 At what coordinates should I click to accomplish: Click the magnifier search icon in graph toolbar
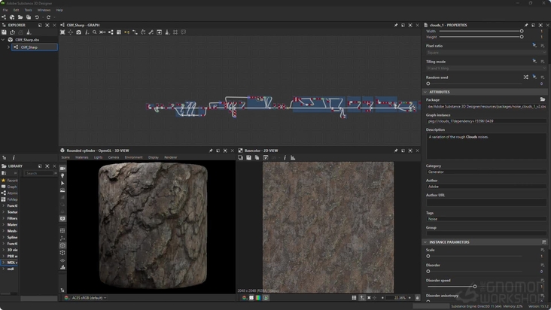94,32
